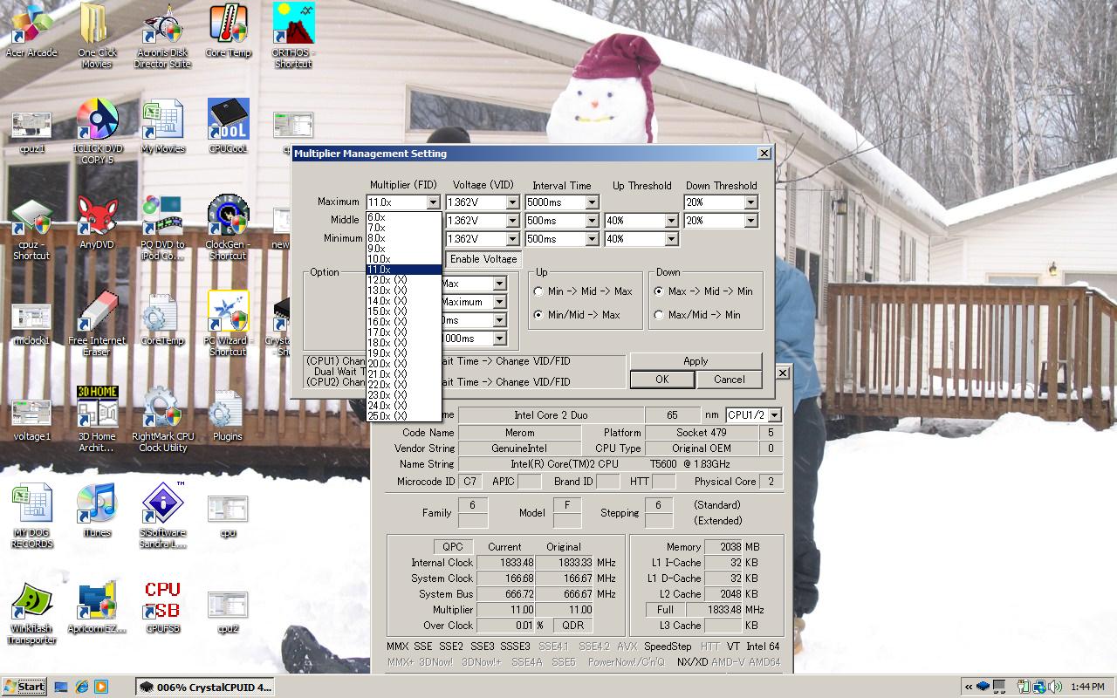Open the Plugins desktop icon

pyautogui.click(x=228, y=414)
